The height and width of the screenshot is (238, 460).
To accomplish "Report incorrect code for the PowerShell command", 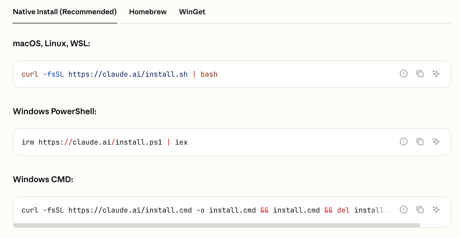I will (403, 142).
